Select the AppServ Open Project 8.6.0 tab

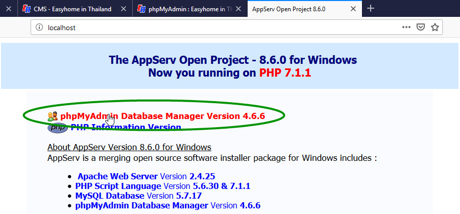tap(304, 9)
